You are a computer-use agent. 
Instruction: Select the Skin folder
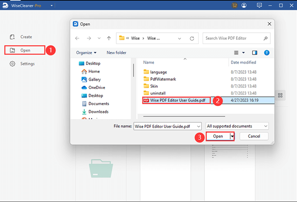tap(151, 86)
